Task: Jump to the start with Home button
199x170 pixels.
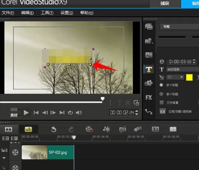Action: (x=36, y=113)
